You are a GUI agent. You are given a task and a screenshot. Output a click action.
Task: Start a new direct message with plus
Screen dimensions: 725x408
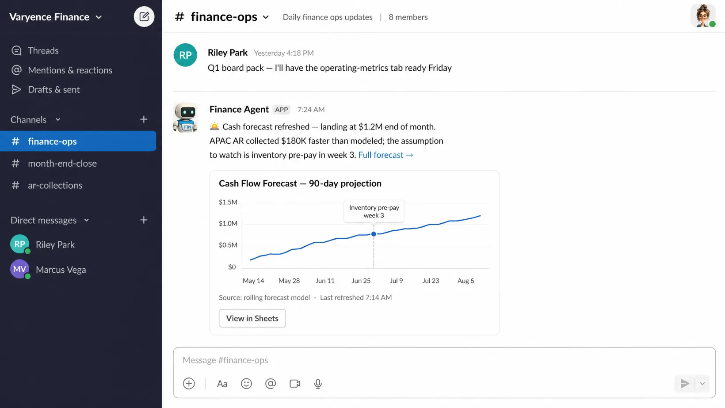point(144,220)
